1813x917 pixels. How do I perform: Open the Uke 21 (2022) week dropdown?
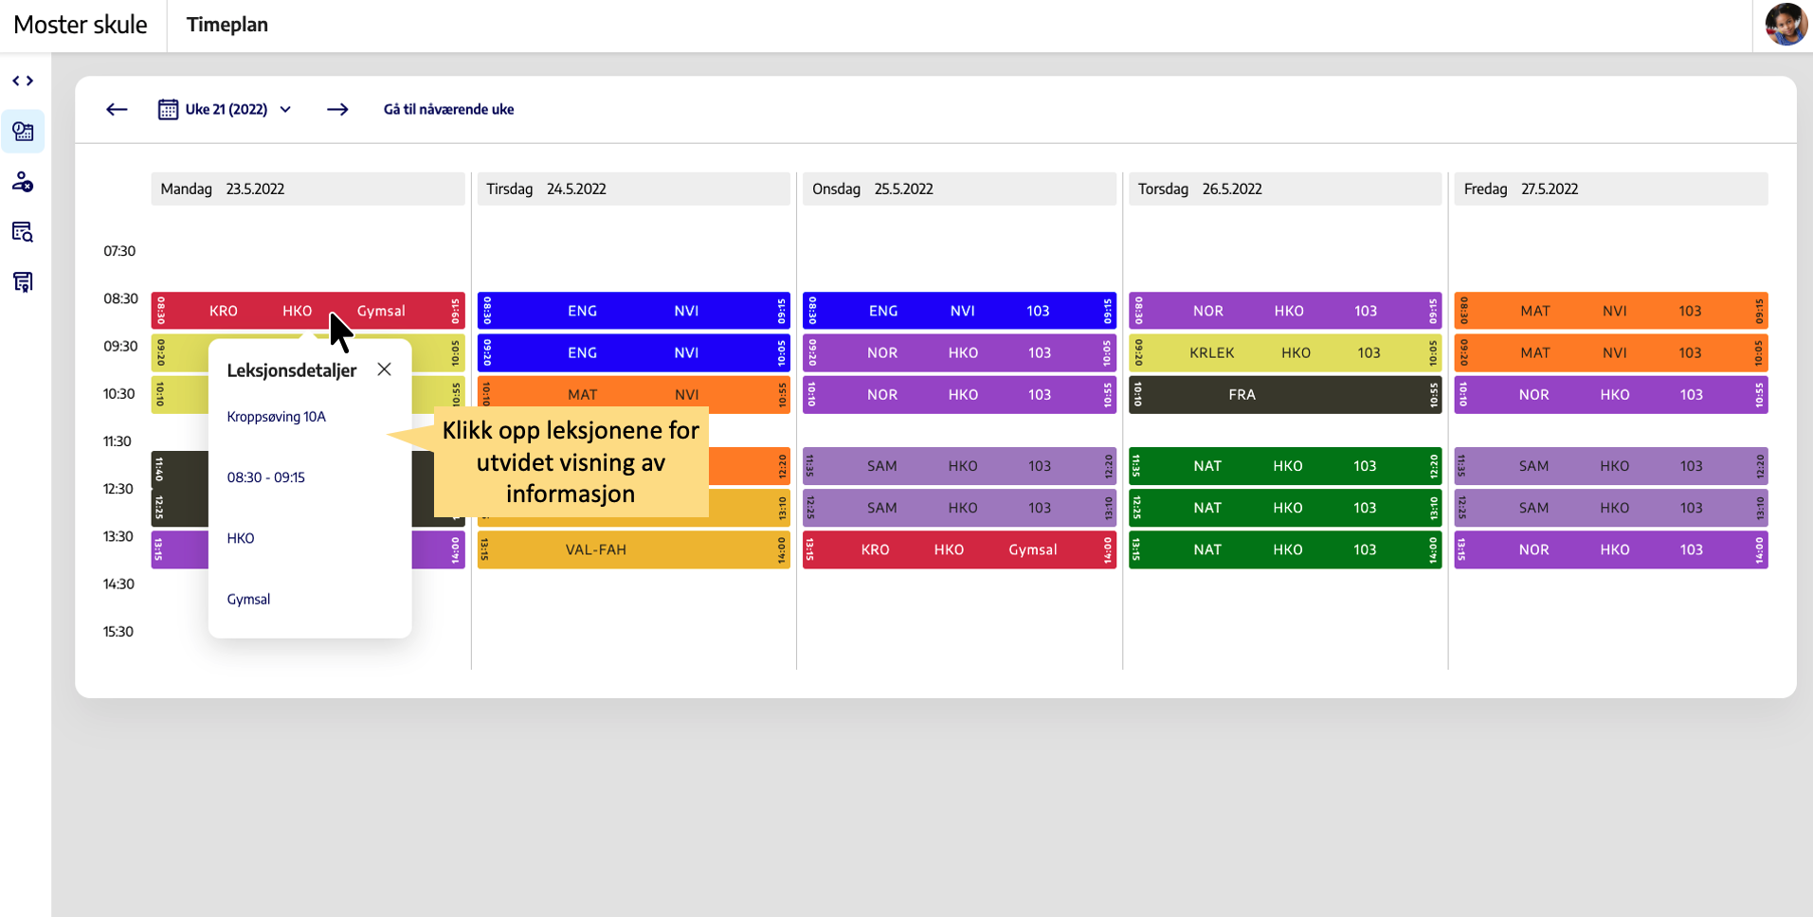coord(226,110)
